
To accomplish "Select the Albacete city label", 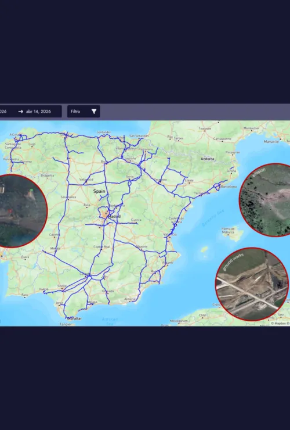I will [142, 246].
